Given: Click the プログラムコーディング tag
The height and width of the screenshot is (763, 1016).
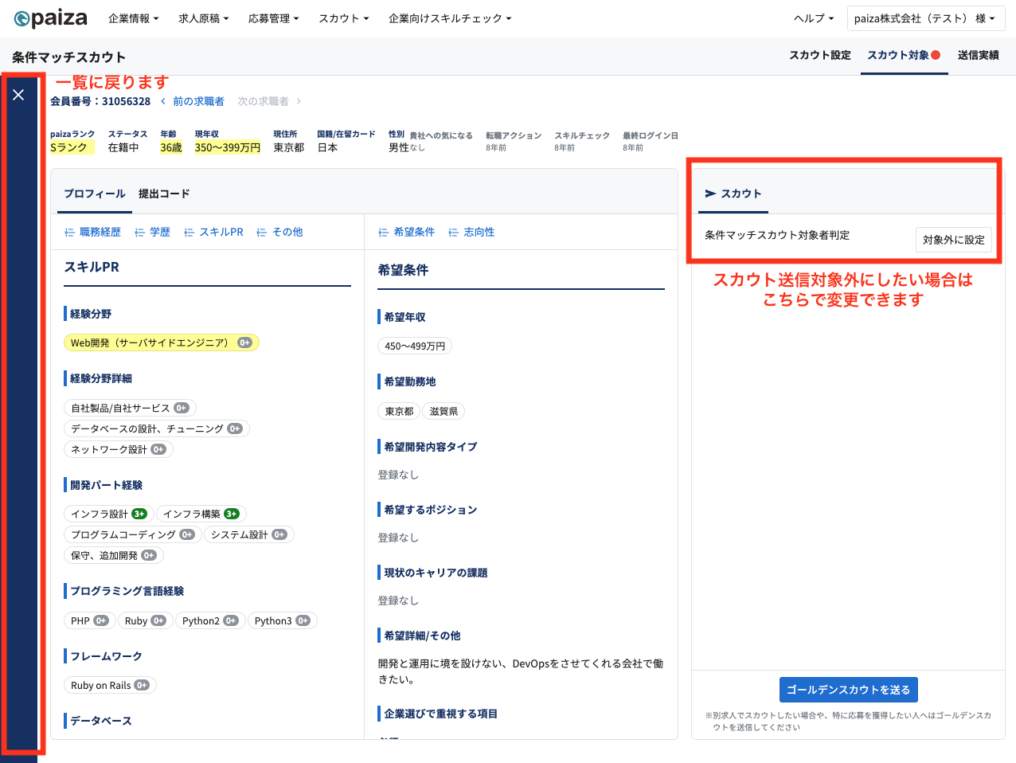Looking at the screenshot, I should [x=133, y=534].
